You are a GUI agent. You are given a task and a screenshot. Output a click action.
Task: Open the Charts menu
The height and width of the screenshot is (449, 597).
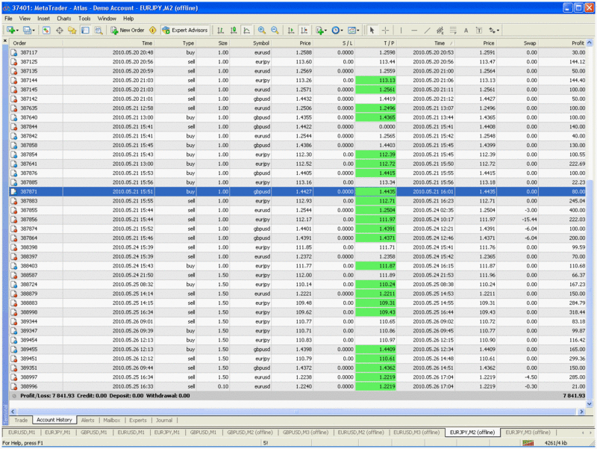coord(64,18)
